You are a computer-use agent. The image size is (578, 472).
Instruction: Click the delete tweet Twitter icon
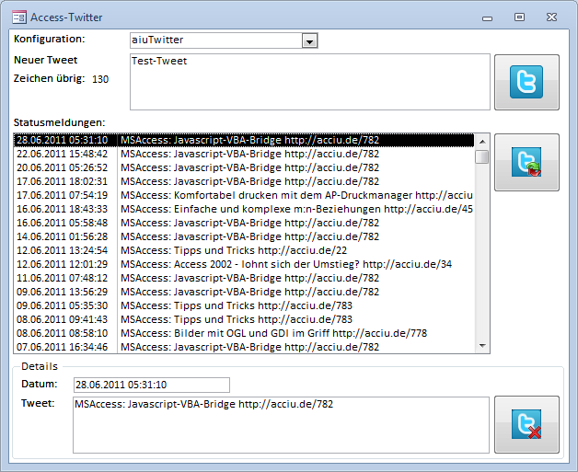tap(526, 424)
